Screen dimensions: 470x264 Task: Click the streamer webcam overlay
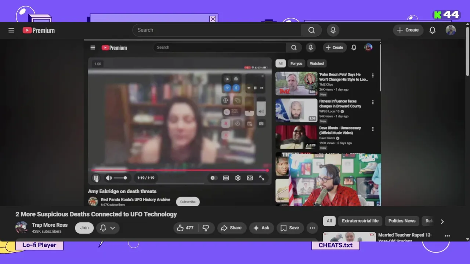[x=335, y=180]
